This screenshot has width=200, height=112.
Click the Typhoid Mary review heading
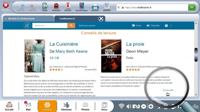point(32,76)
